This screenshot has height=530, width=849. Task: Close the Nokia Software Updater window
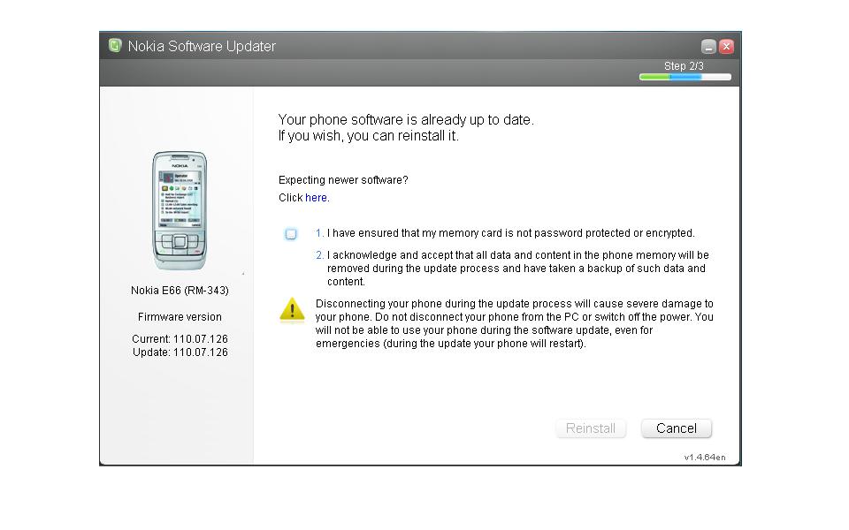(x=726, y=47)
